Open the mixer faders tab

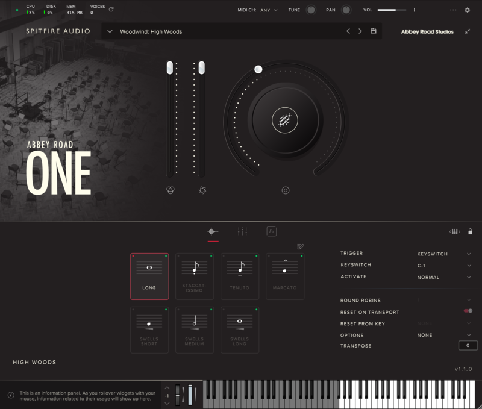tap(242, 231)
